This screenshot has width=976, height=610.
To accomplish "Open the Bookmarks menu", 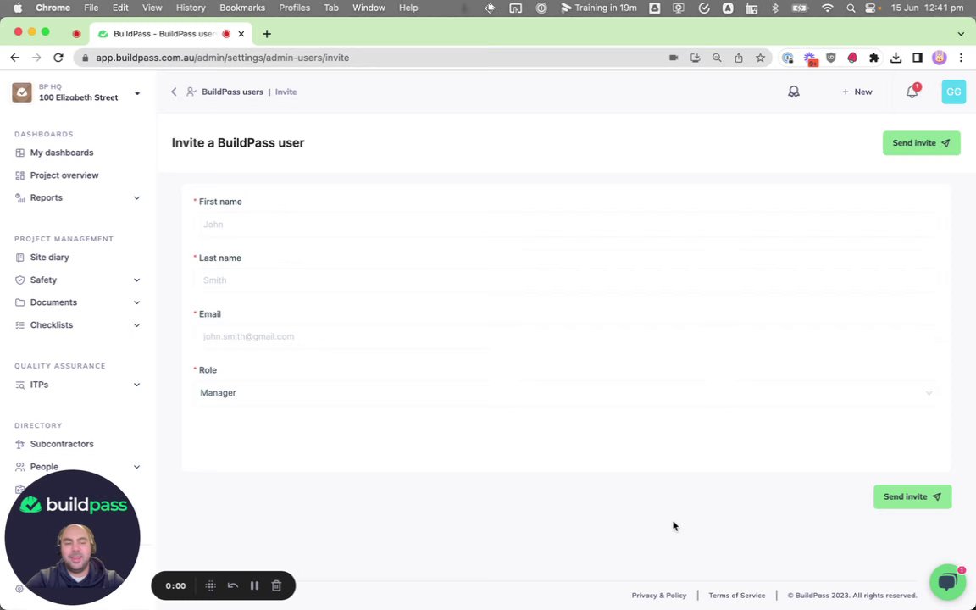I will 242,8.
